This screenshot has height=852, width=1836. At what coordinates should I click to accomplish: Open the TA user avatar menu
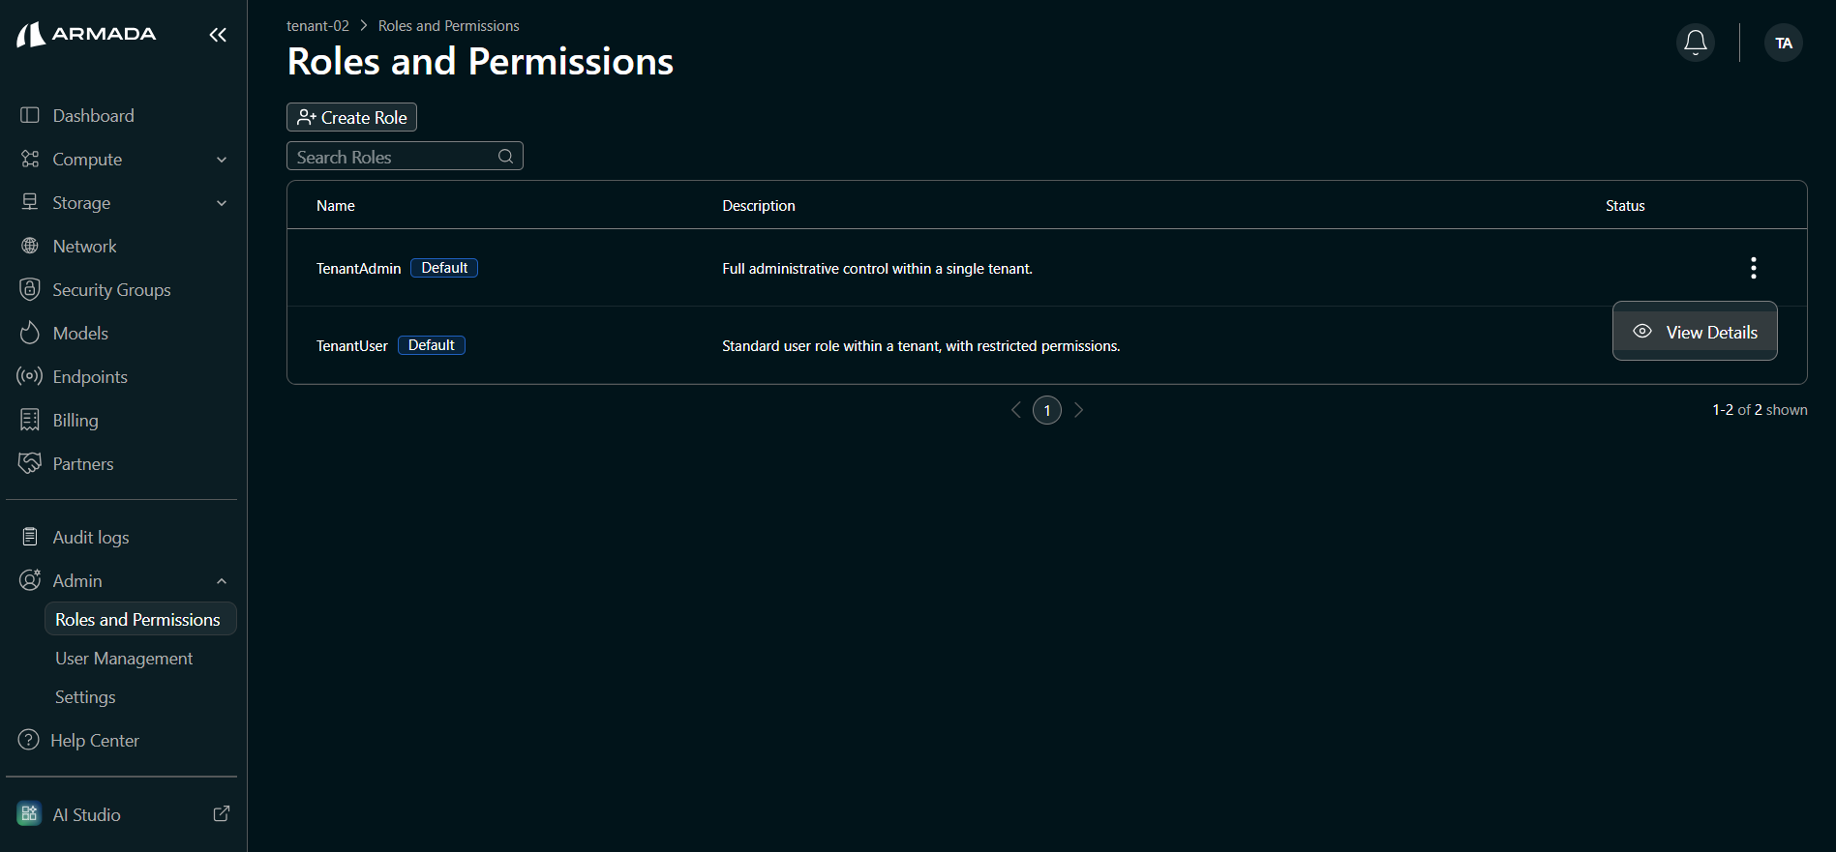coord(1784,43)
